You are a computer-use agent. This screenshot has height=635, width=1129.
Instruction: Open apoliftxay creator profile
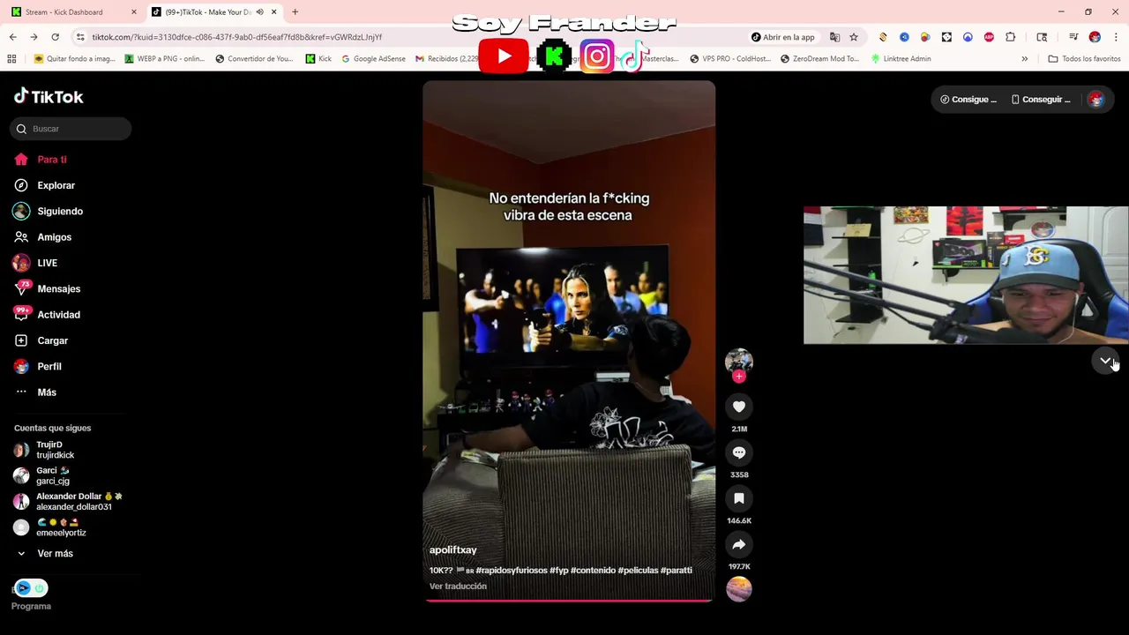[452, 550]
